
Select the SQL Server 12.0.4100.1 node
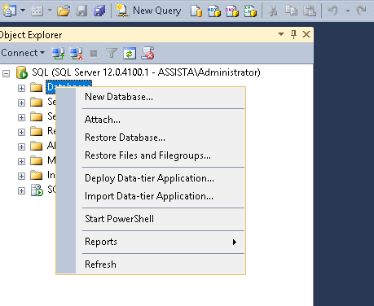pyautogui.click(x=146, y=72)
